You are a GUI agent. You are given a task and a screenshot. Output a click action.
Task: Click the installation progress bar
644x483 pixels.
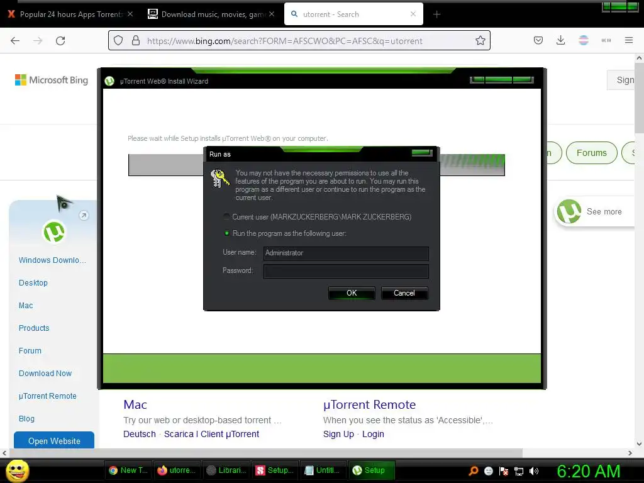click(316, 165)
